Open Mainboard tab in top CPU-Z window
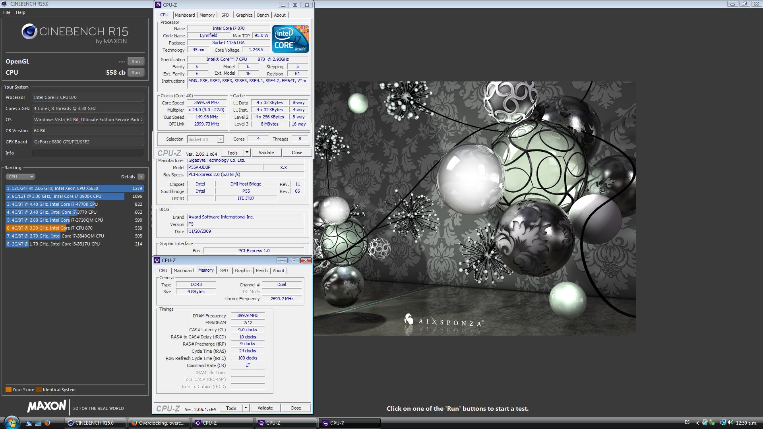This screenshot has width=763, height=429. 185,15
